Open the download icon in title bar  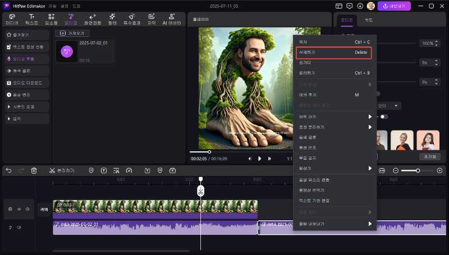pos(360,6)
